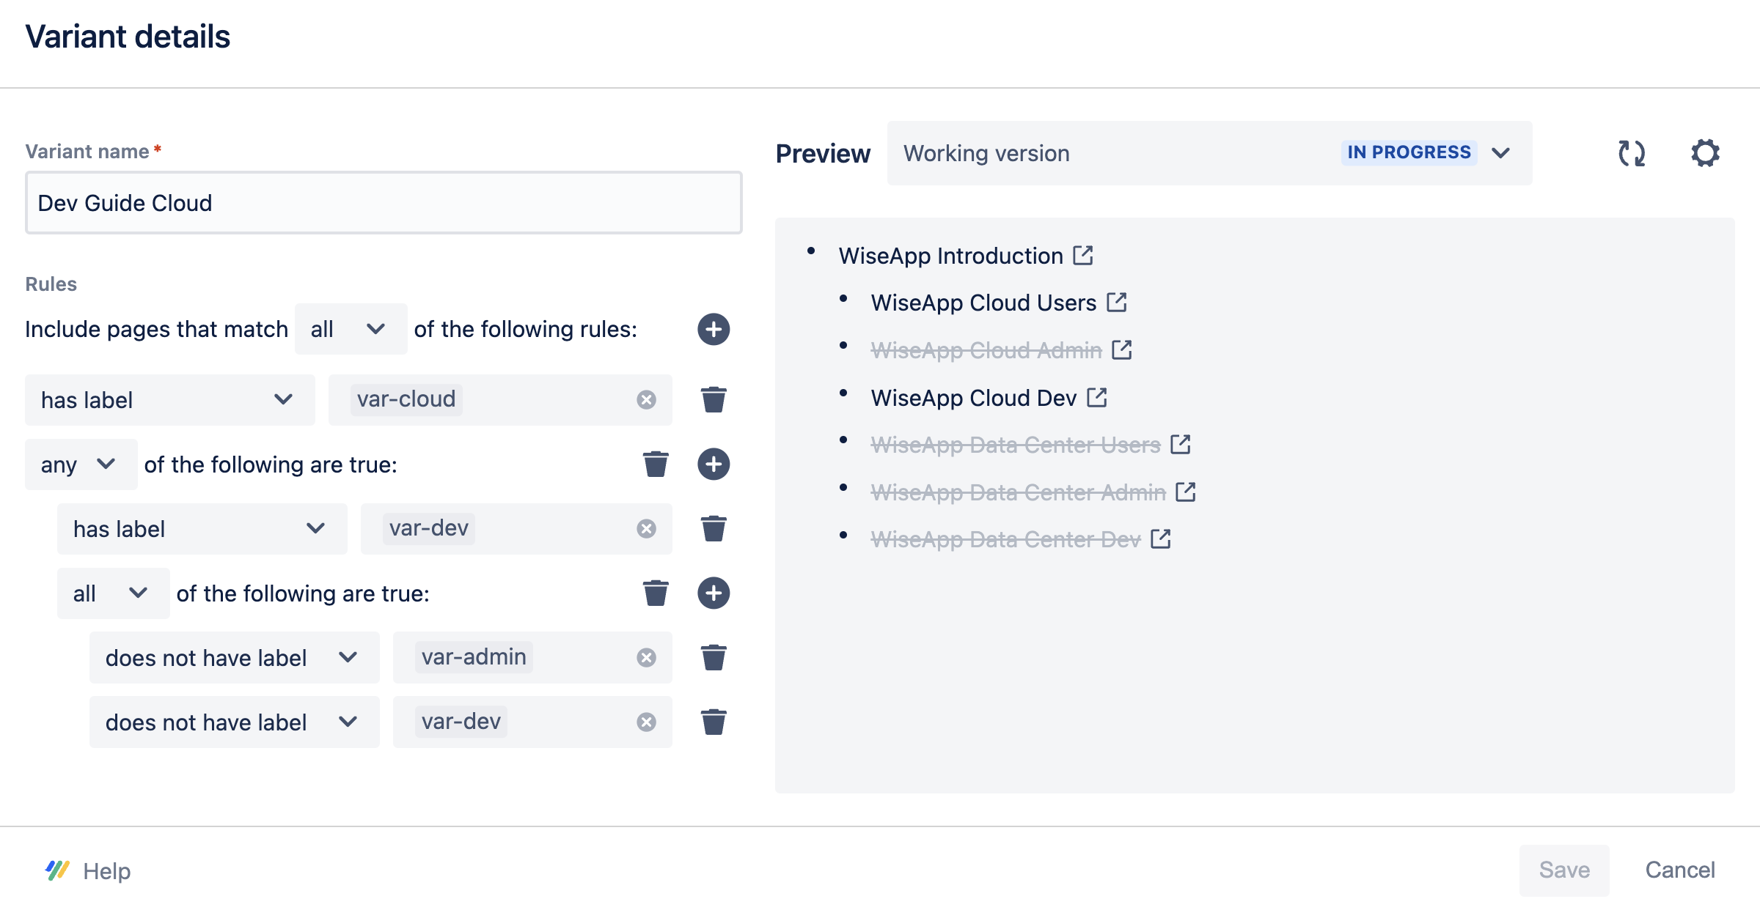Remove the does not have var-admin rule
This screenshot has width=1760, height=907.
tap(713, 658)
